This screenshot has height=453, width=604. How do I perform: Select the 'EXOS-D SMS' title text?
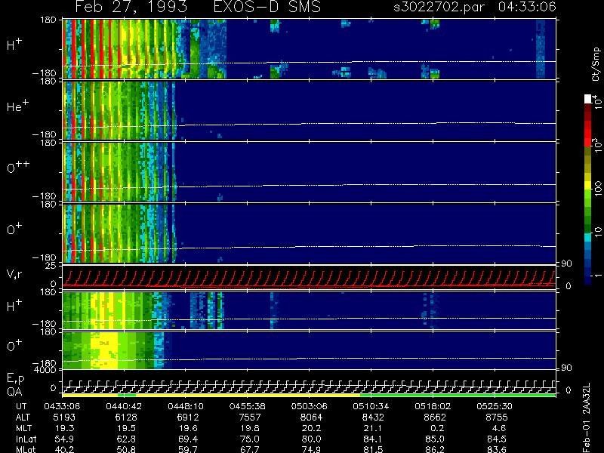[267, 7]
